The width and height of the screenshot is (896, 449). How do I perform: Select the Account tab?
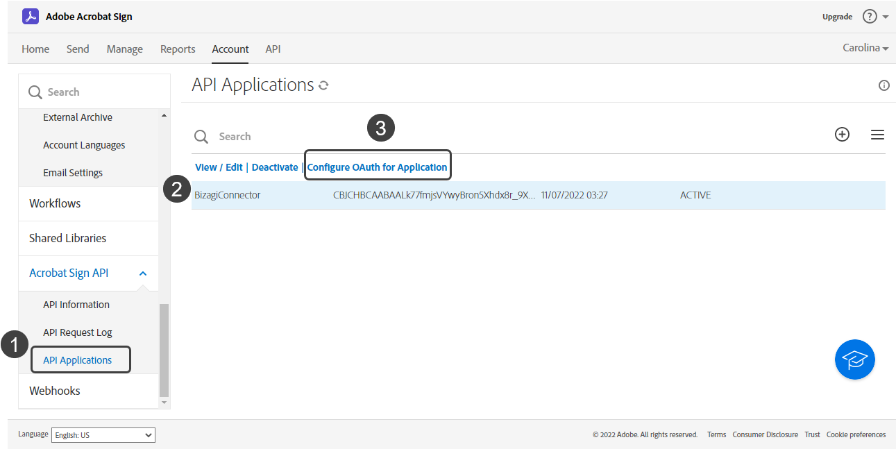[230, 49]
